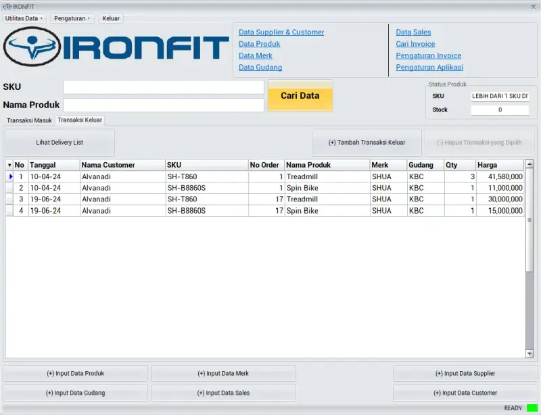Open the Utilitas Data menu

(24, 18)
